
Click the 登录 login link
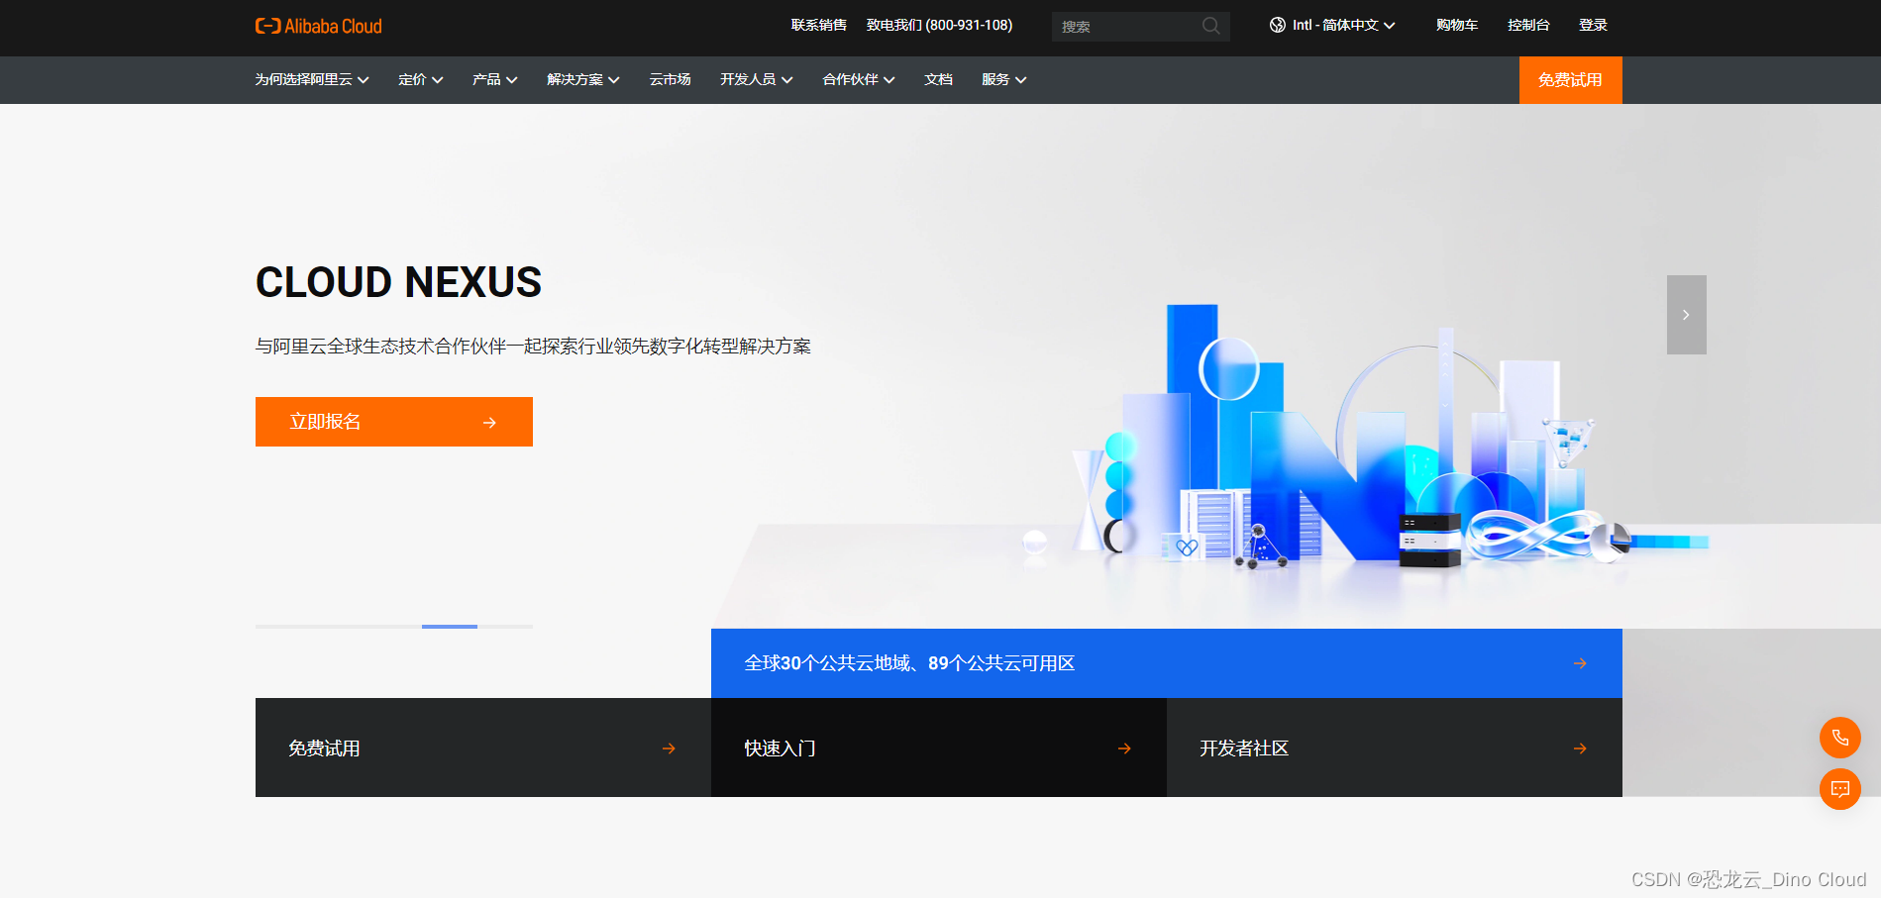click(x=1593, y=25)
